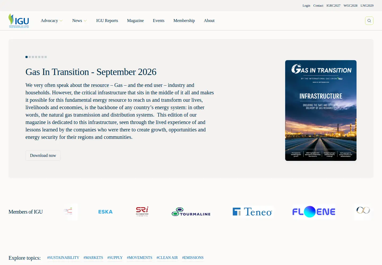This screenshot has width=382, height=265.
Task: Go to IGU Reports
Action: [x=107, y=21]
